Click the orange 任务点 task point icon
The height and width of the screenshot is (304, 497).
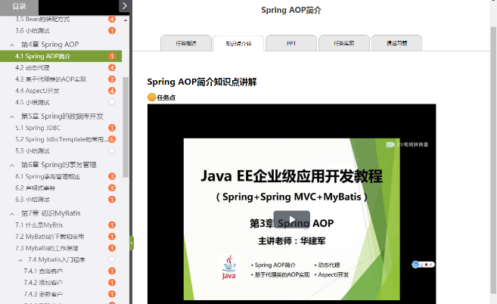(152, 97)
